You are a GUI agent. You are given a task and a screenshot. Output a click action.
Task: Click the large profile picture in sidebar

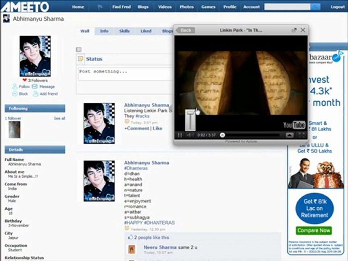pyautogui.click(x=35, y=56)
